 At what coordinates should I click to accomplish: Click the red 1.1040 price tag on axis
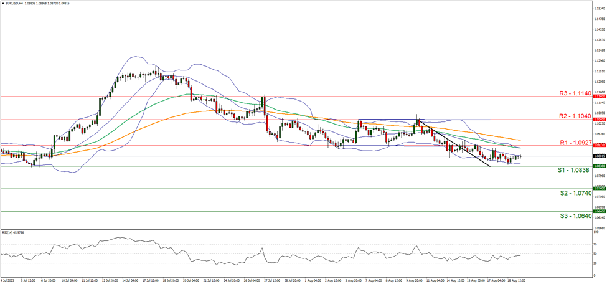point(599,119)
